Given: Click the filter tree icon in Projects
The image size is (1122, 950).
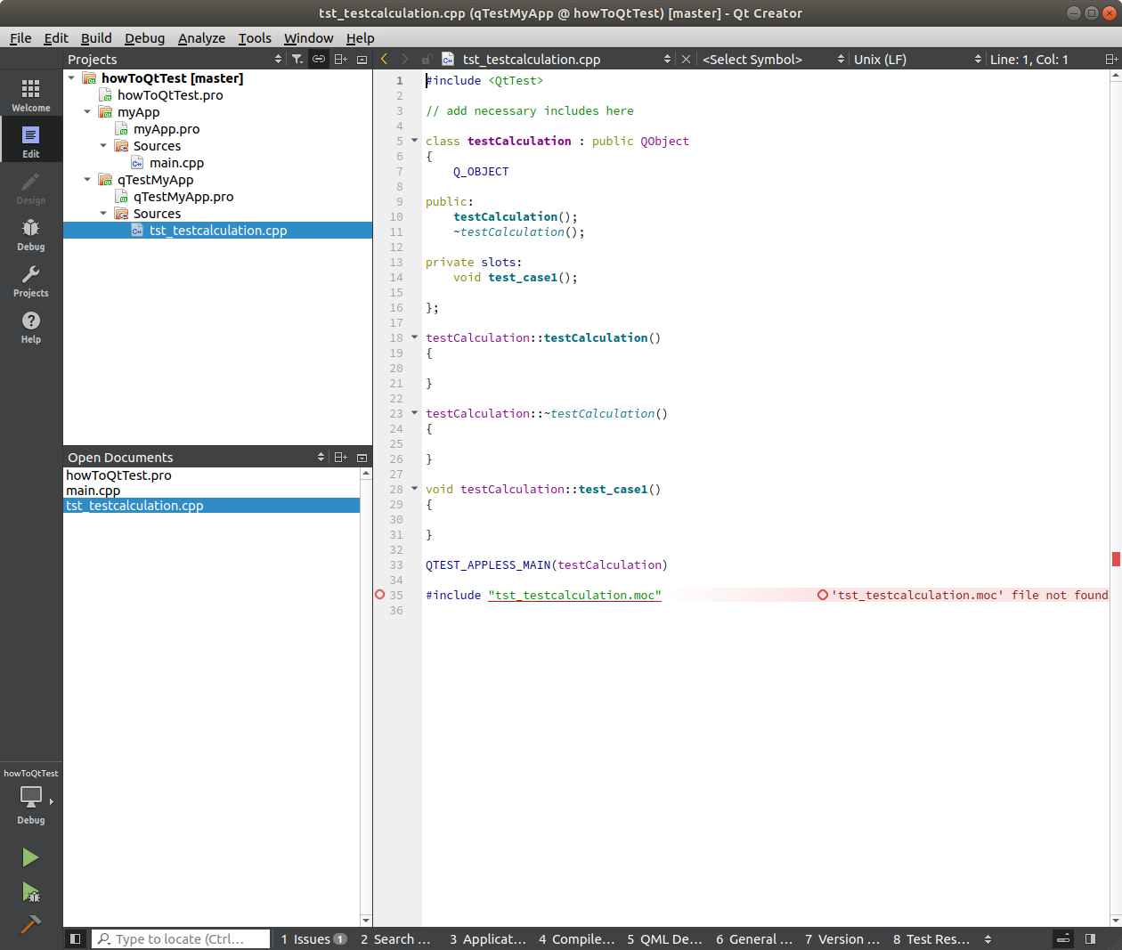Looking at the screenshot, I should 297,59.
